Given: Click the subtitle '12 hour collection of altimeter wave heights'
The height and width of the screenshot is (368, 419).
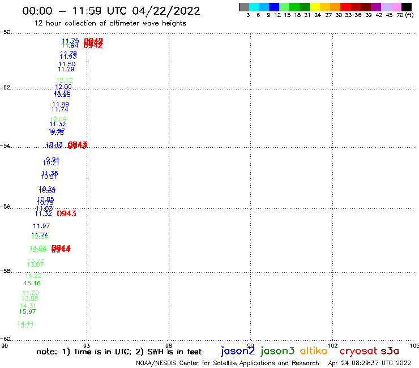Looking at the screenshot, I should (110, 23).
